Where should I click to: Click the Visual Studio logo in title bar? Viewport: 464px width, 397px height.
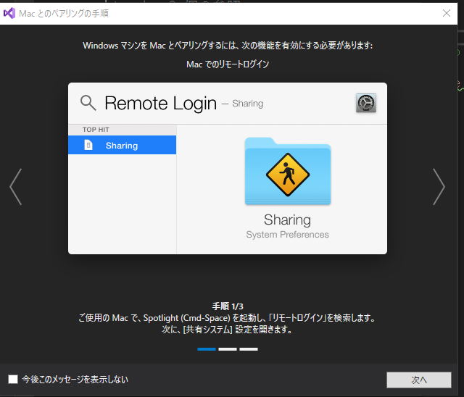(x=9, y=13)
